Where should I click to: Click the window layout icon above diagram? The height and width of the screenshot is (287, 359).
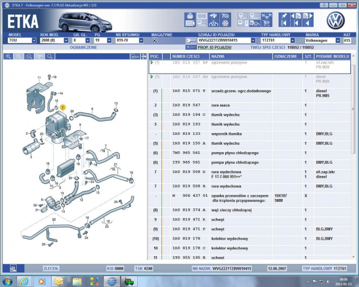coord(135,56)
